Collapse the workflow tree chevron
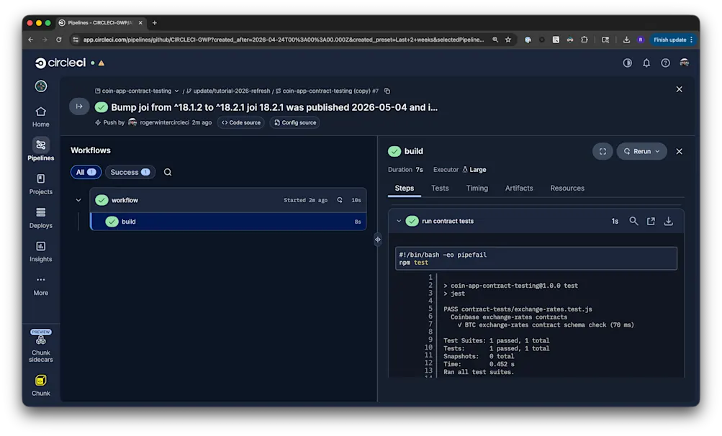722x436 pixels. click(x=78, y=200)
